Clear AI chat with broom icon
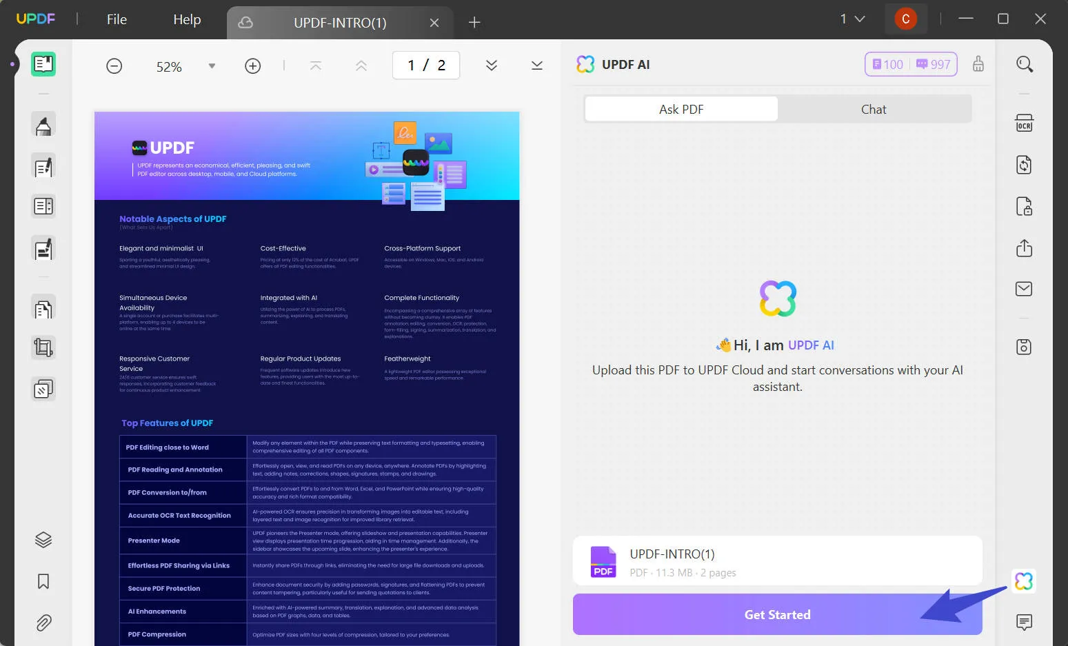 (978, 64)
